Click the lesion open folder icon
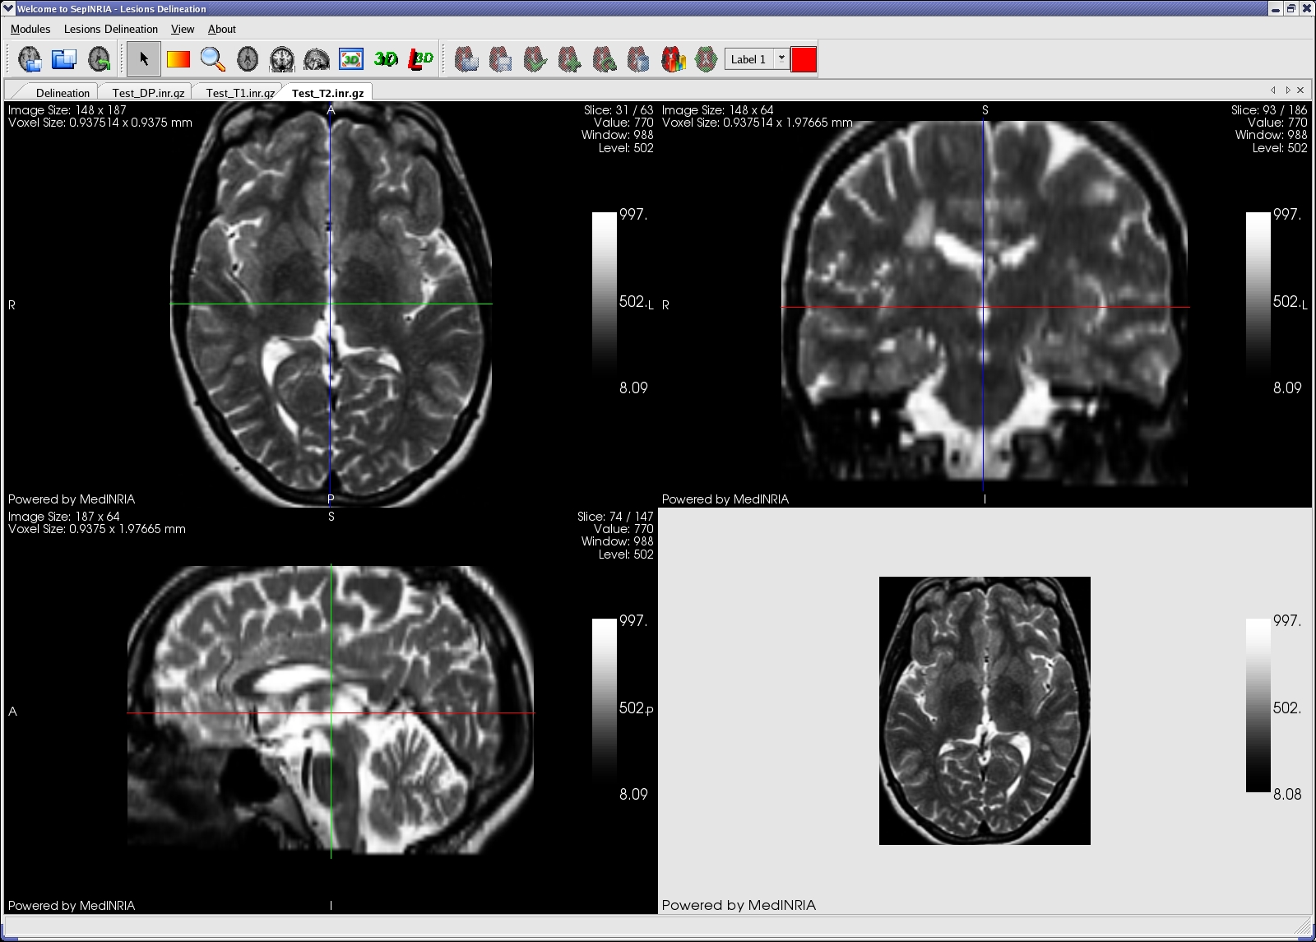This screenshot has width=1316, height=942. (466, 59)
